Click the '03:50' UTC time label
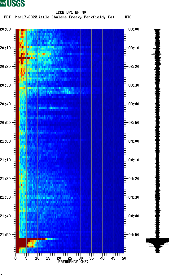 coord(134,123)
